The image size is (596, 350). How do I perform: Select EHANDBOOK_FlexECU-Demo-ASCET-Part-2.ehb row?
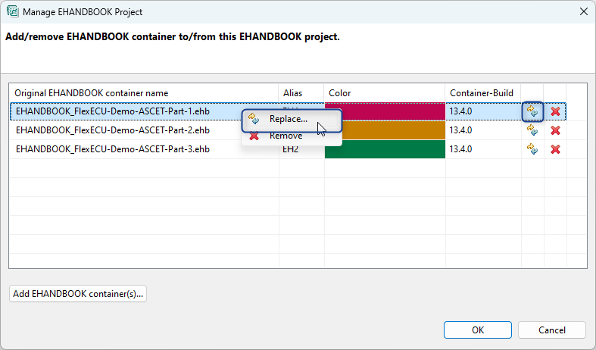(112, 130)
